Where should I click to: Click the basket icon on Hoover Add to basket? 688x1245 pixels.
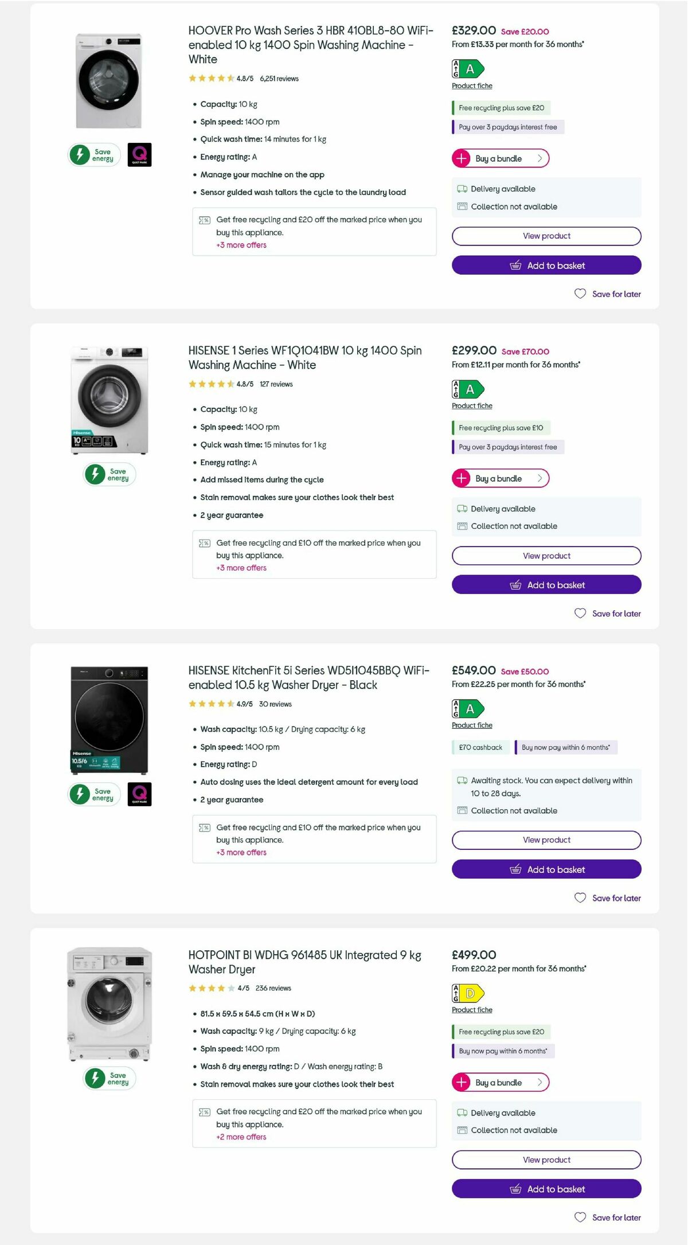pos(515,265)
